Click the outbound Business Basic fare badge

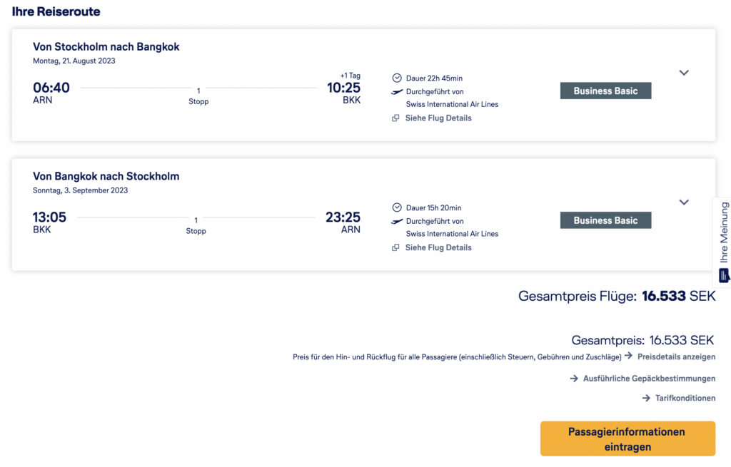point(605,91)
